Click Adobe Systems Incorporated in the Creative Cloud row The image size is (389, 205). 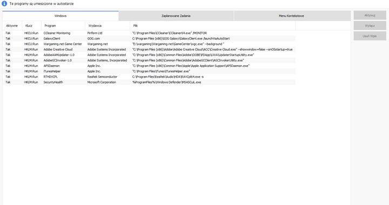(x=106, y=50)
